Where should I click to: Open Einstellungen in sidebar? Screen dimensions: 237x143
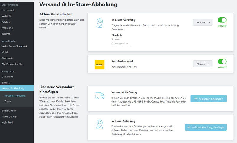[x=9, y=111]
